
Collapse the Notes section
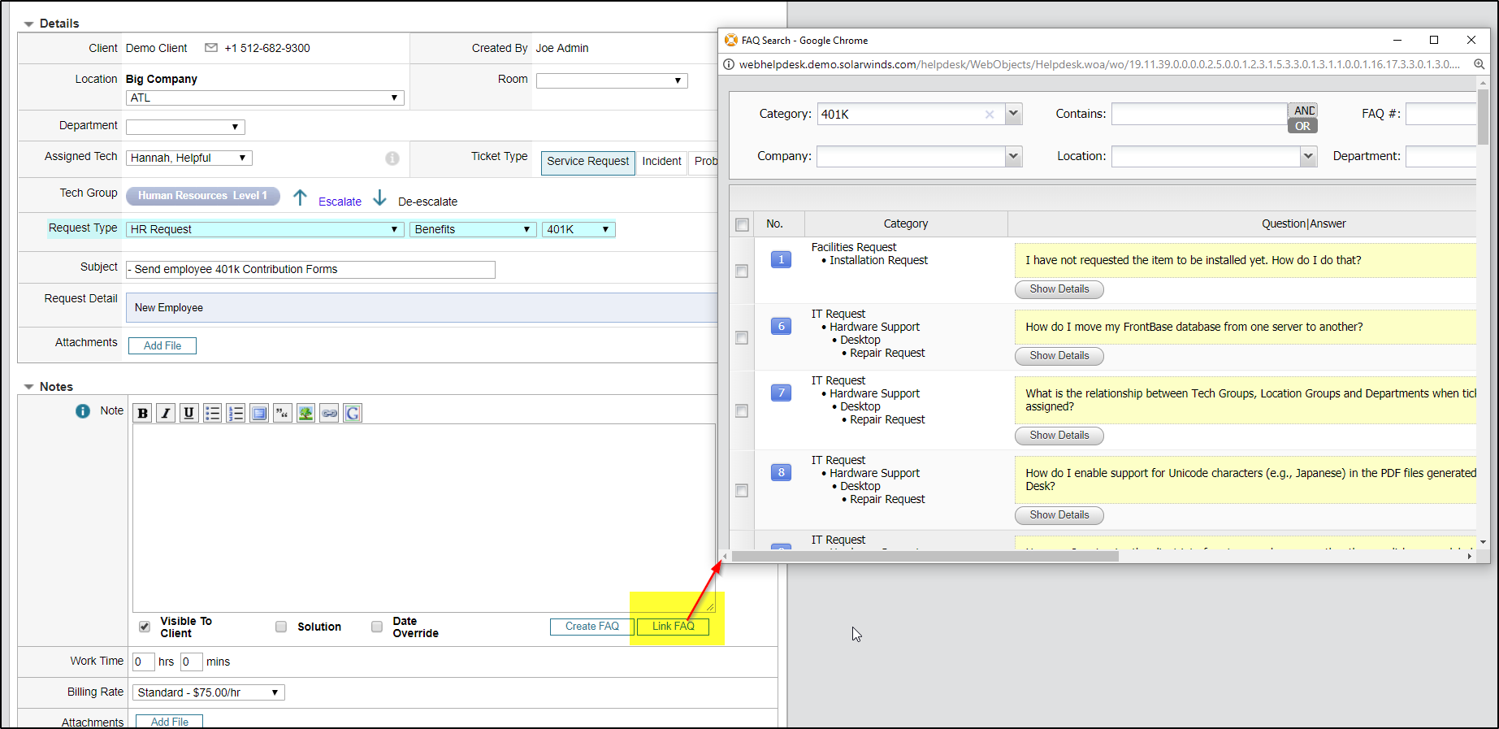point(29,387)
